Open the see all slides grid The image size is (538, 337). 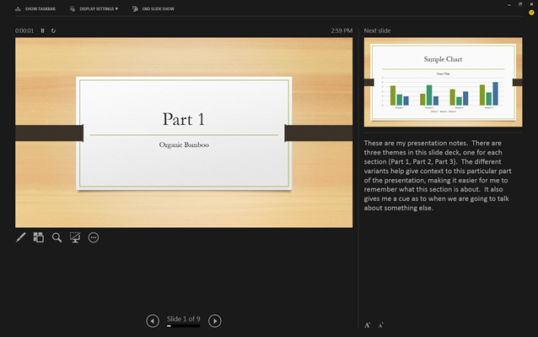click(x=39, y=237)
